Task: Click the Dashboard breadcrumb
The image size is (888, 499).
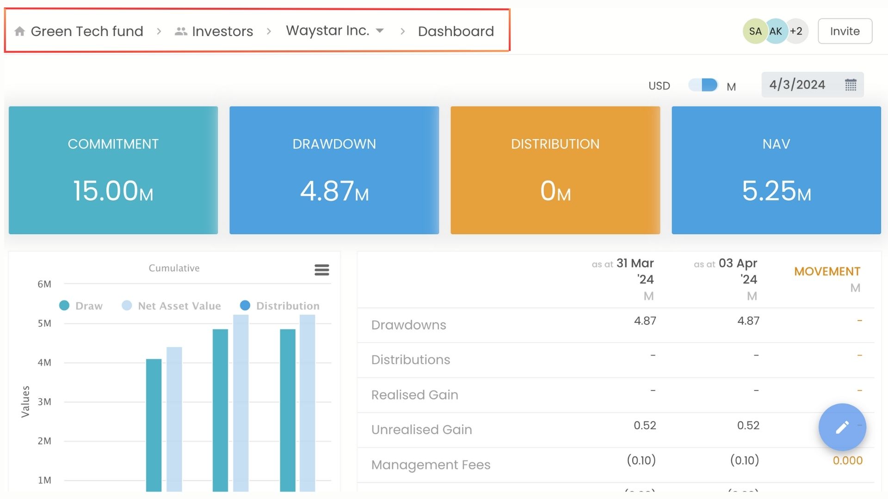Action: (x=456, y=31)
